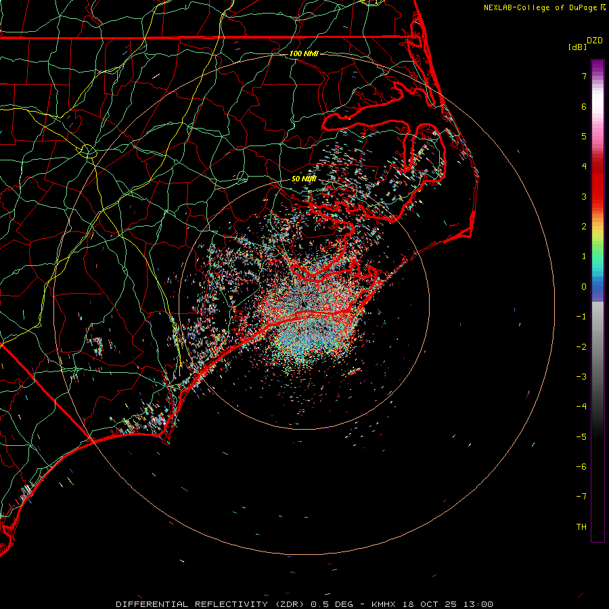This screenshot has height=609, width=609.
Task: Click the TH threshold label on the scale
Action: tap(581, 527)
